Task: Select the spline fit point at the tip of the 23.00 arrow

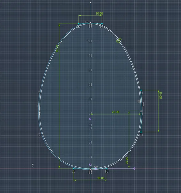Action: pos(141,111)
